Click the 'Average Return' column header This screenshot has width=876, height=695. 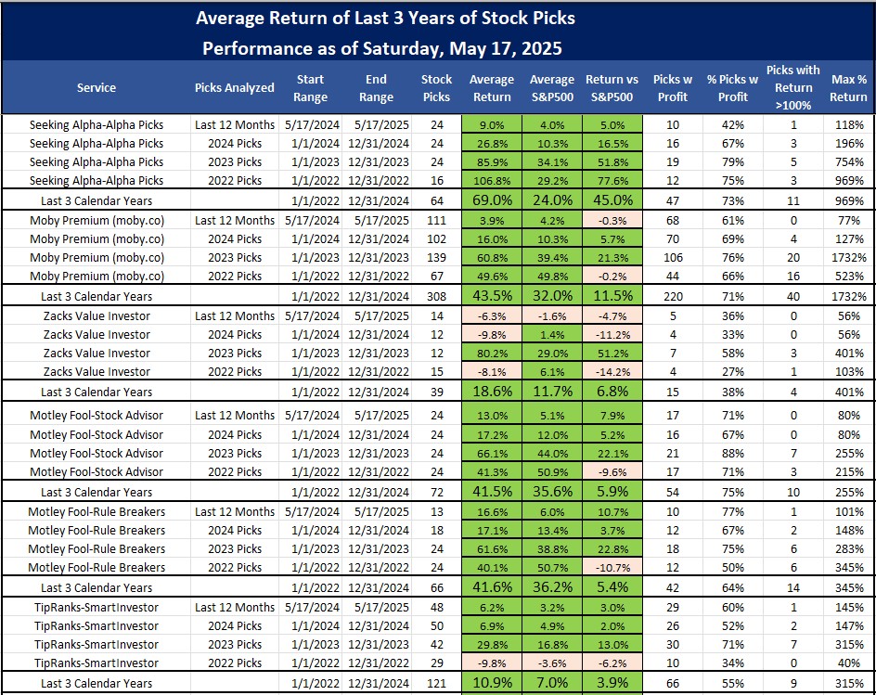pyautogui.click(x=492, y=88)
